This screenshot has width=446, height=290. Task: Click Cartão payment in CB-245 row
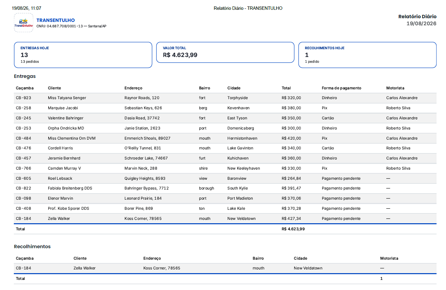tap(328, 118)
